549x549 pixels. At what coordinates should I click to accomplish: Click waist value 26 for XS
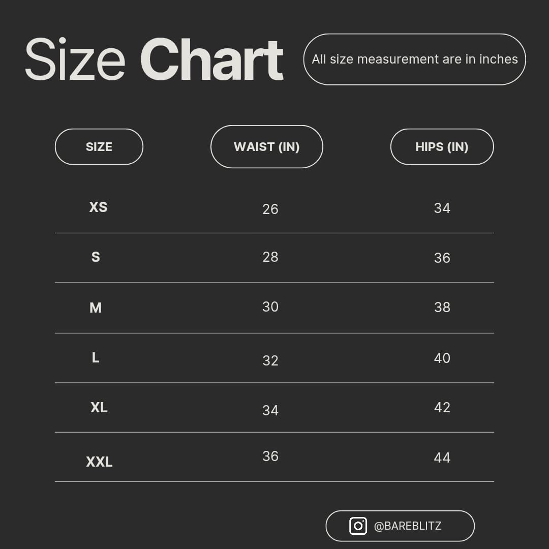pos(270,209)
